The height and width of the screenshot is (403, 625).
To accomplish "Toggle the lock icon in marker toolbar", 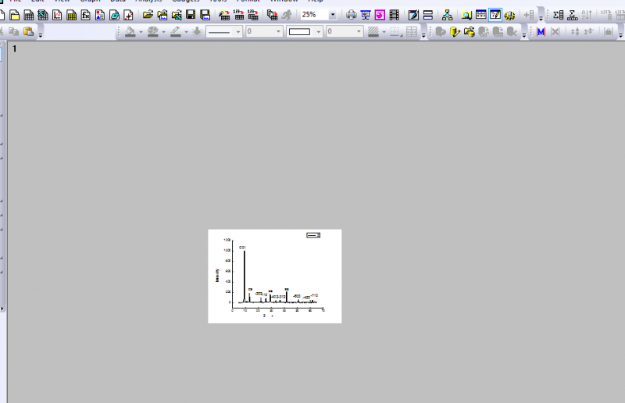I will tap(609, 31).
